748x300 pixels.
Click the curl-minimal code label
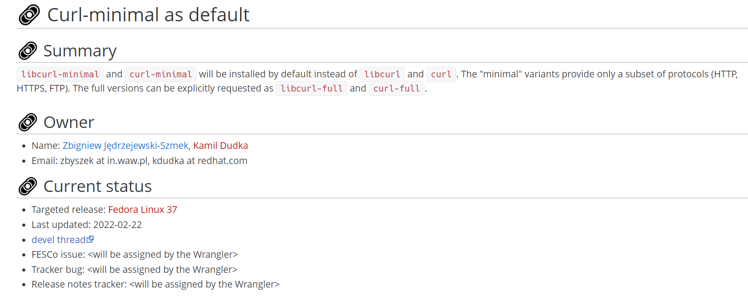click(160, 74)
